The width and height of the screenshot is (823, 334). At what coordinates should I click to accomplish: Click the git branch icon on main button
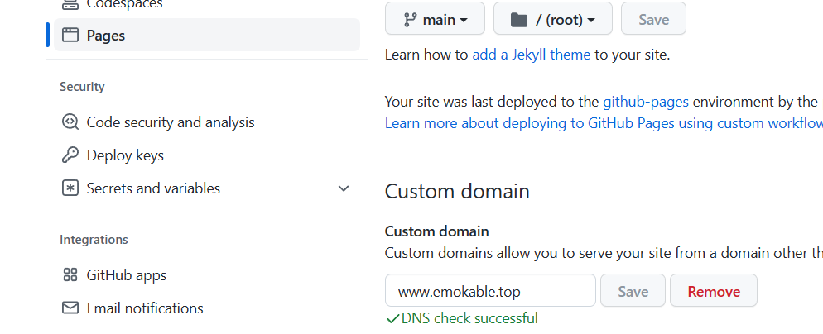coord(410,19)
